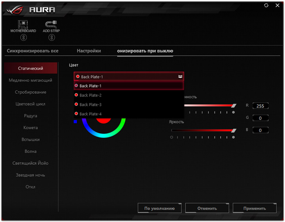Screen dimensions: 285x222
Task: Select the Комета effect
Action: 30,128
